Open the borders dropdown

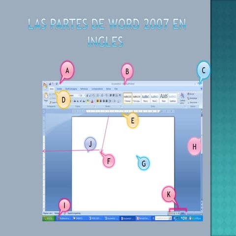tap(119, 101)
